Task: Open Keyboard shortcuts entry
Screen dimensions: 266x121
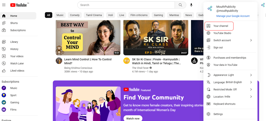Action: tap(231, 104)
